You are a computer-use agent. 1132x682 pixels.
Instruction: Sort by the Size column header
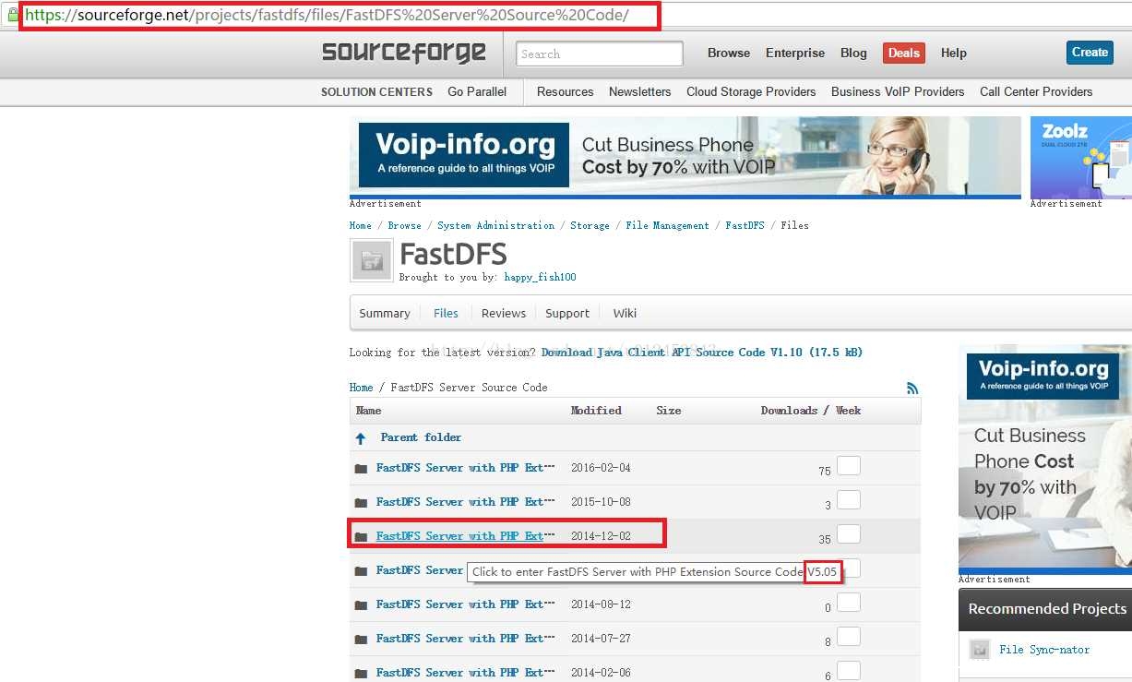tap(669, 411)
